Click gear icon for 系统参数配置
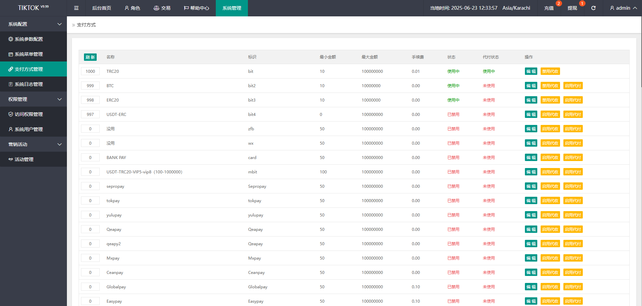Screen dimensions: 642x306 click(x=11, y=39)
